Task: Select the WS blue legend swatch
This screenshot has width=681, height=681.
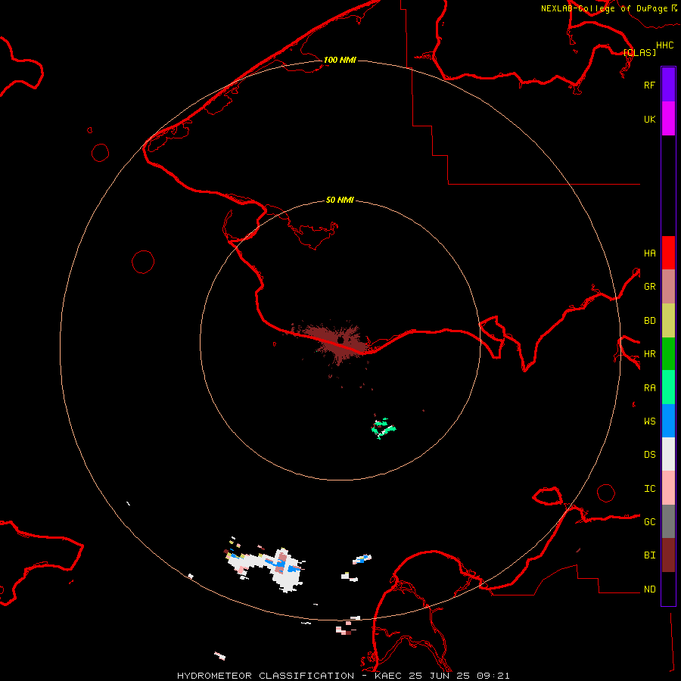Action: (668, 421)
